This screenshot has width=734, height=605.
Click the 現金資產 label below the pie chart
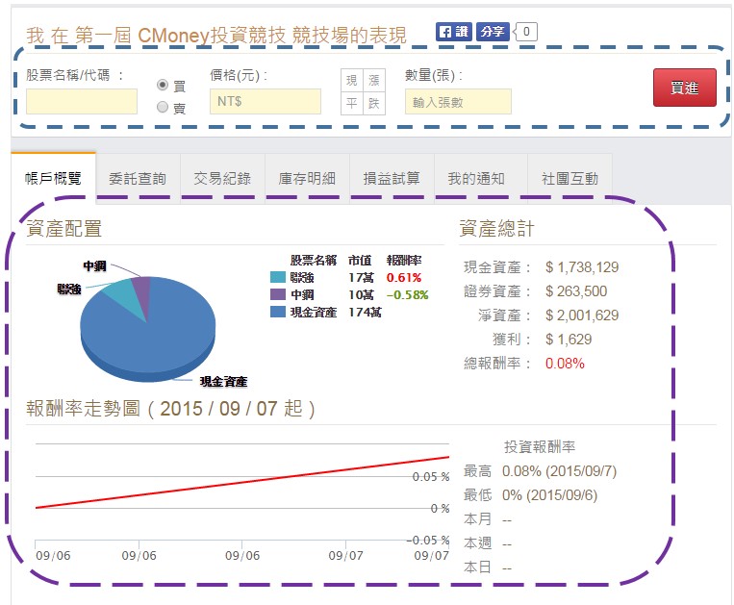pyautogui.click(x=224, y=381)
